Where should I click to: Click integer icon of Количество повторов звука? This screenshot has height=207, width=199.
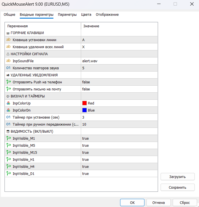pos(8,68)
